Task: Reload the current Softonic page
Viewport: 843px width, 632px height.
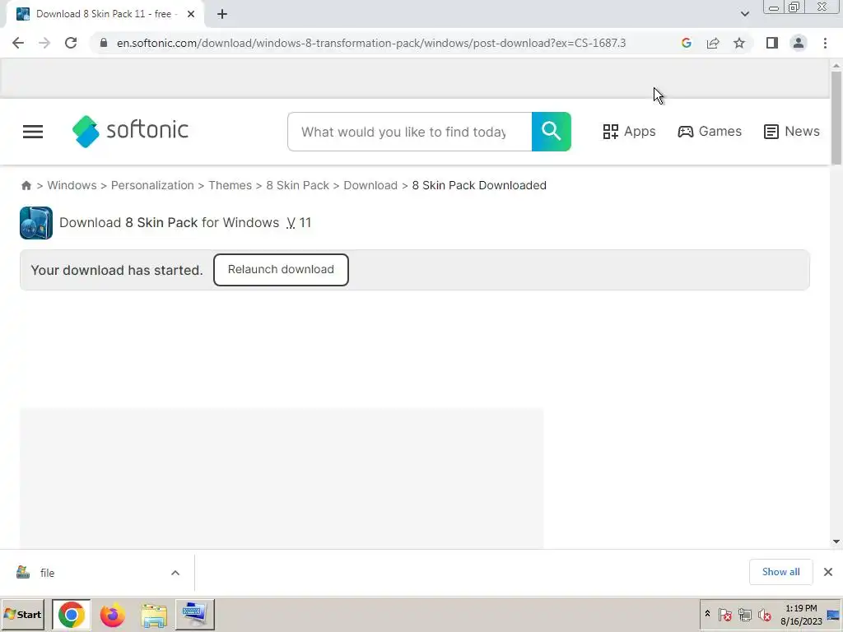Action: (x=71, y=43)
